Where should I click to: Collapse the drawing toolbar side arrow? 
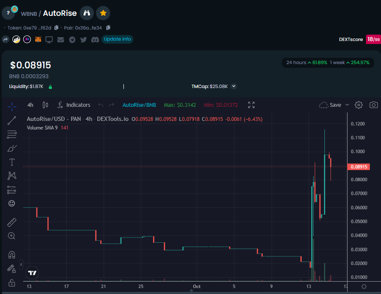tap(21, 265)
